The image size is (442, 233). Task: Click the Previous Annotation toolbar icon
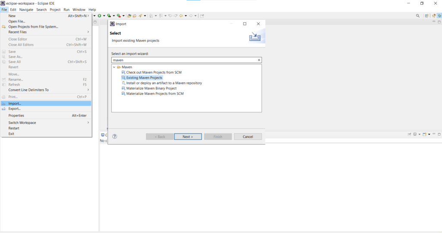coord(161,16)
